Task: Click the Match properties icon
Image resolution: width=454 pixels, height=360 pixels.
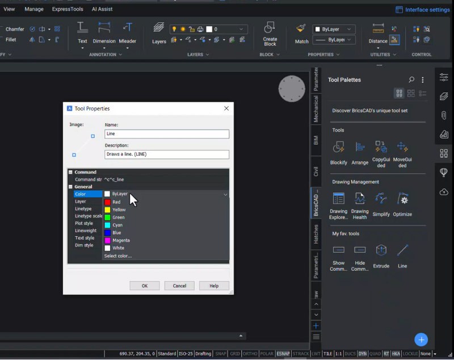Action: pyautogui.click(x=301, y=30)
